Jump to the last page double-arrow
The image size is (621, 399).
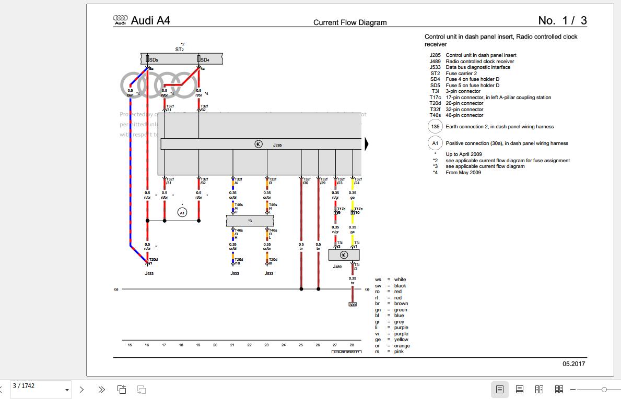[x=102, y=390]
